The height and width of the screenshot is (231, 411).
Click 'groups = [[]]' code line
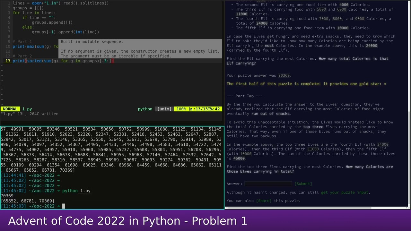(28, 8)
